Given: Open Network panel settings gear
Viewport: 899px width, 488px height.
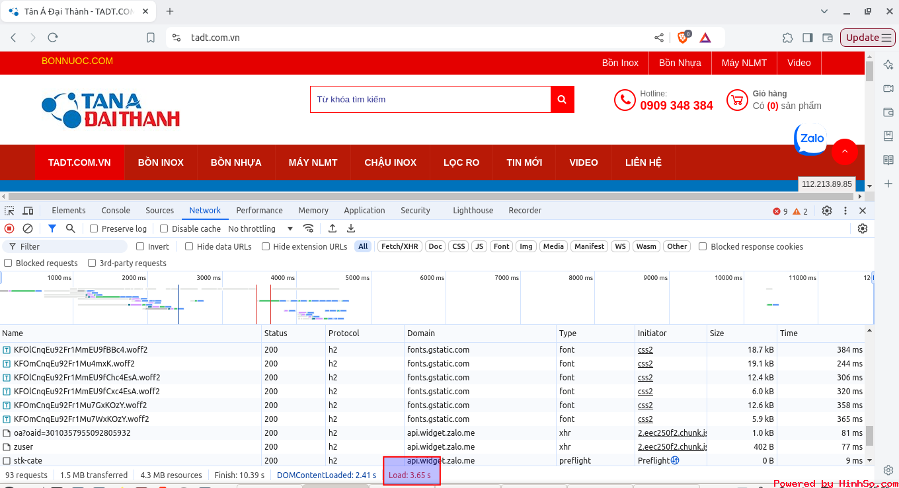Looking at the screenshot, I should point(863,228).
